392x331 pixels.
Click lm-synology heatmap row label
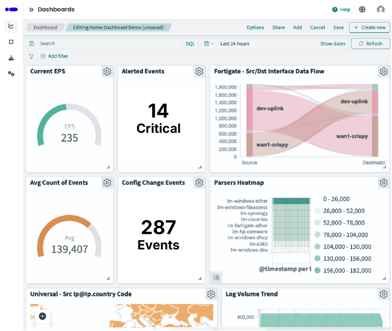(254, 213)
